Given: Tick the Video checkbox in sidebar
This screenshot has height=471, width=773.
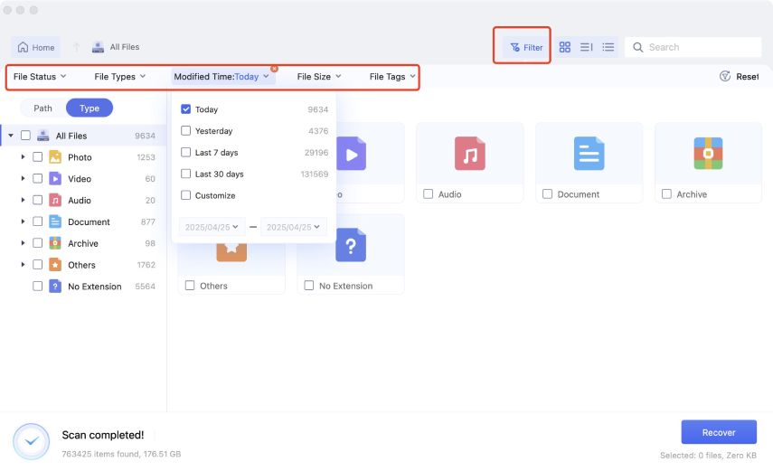Looking at the screenshot, I should 37,178.
